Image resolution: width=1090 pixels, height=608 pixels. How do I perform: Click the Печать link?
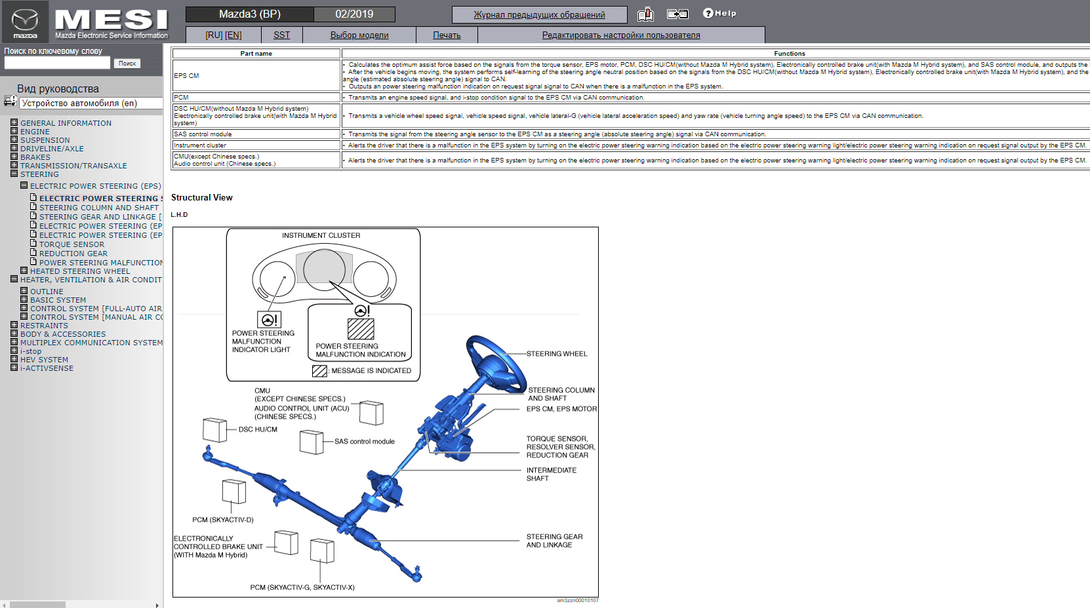[447, 35]
